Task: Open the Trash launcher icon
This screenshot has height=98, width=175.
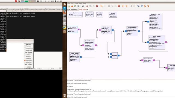Action: tap(65, 96)
